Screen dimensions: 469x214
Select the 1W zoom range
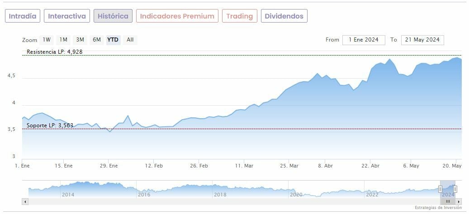(x=47, y=40)
